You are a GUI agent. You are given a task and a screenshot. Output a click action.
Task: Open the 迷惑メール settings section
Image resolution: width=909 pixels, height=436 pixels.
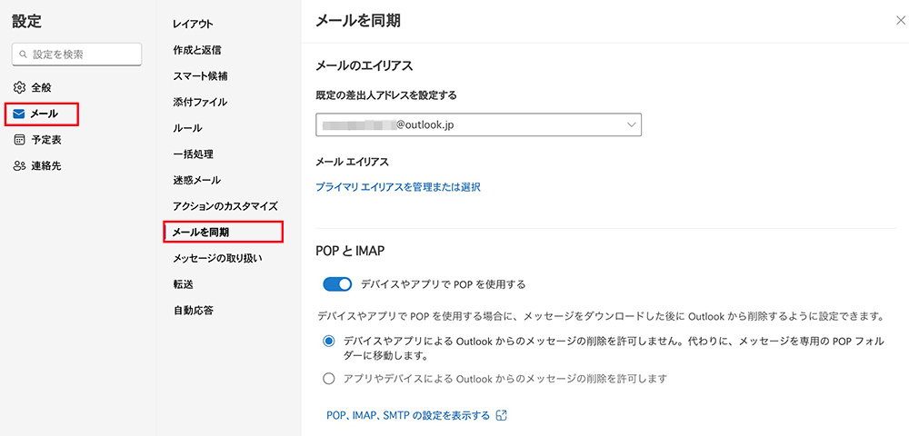click(196, 180)
